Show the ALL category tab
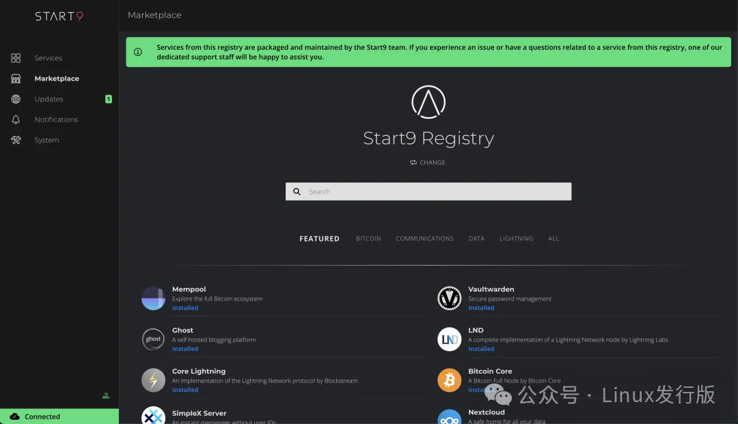The width and height of the screenshot is (738, 424). pyautogui.click(x=553, y=239)
